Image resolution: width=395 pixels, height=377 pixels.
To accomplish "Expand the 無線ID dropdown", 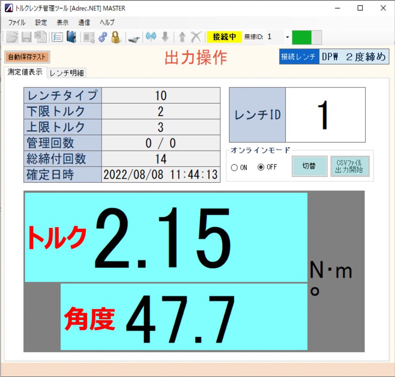I will click(287, 37).
